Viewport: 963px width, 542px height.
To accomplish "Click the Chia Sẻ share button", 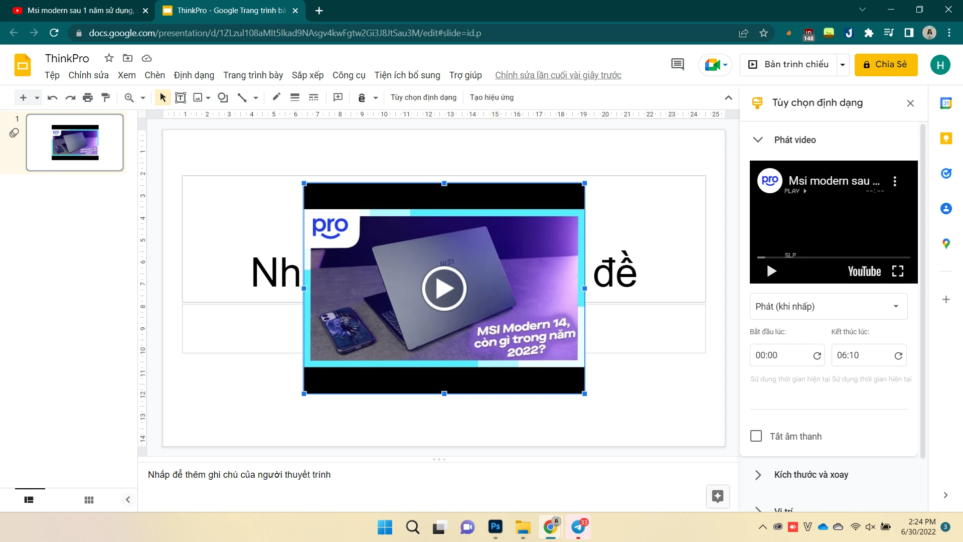I will [x=886, y=65].
